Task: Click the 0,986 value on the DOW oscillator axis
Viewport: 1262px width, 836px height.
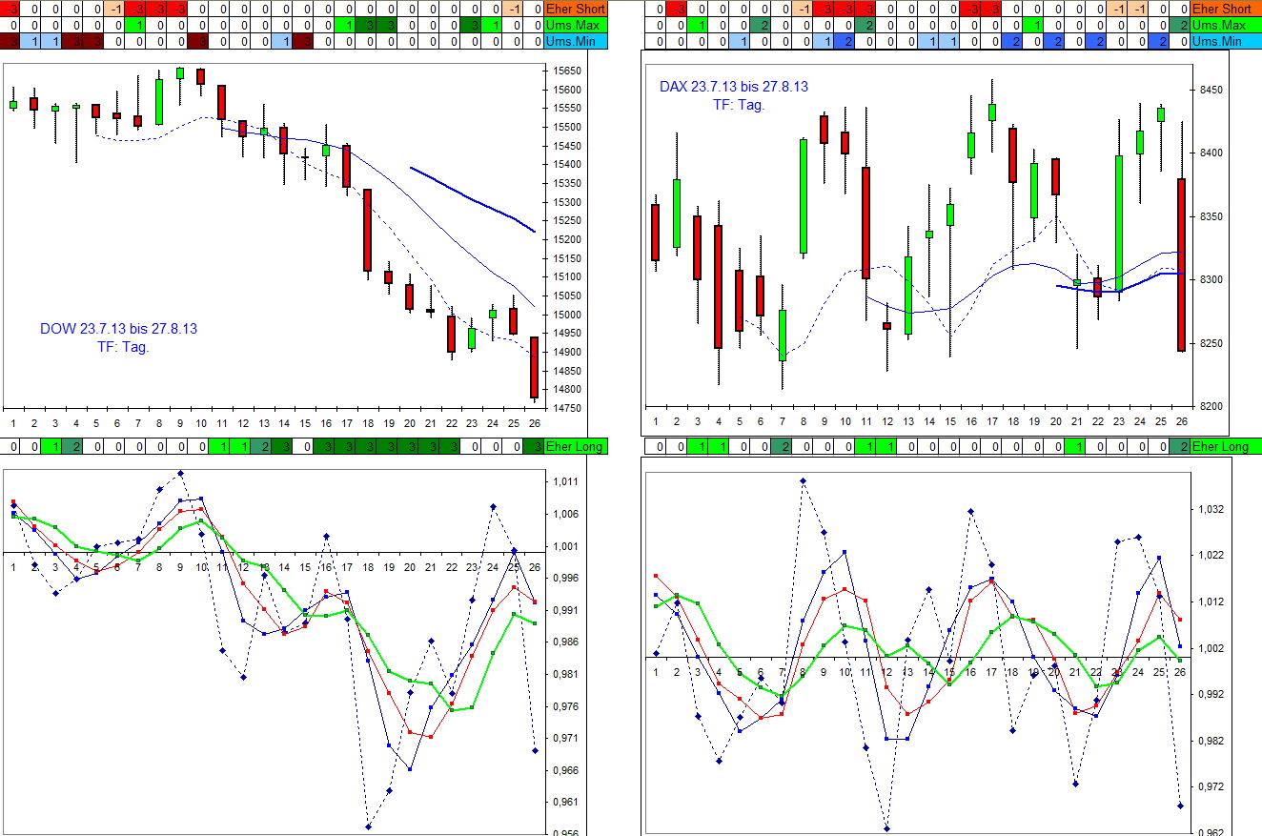Action: (566, 642)
